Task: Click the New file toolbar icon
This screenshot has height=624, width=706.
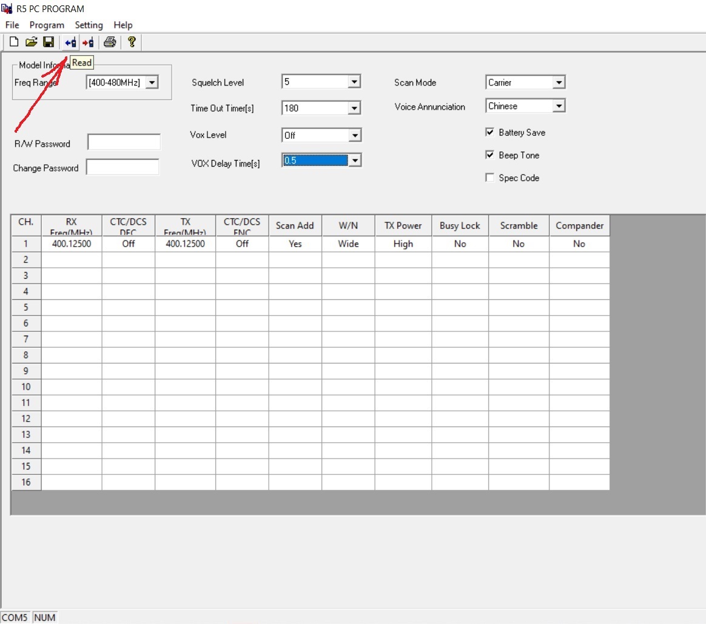Action: point(14,42)
